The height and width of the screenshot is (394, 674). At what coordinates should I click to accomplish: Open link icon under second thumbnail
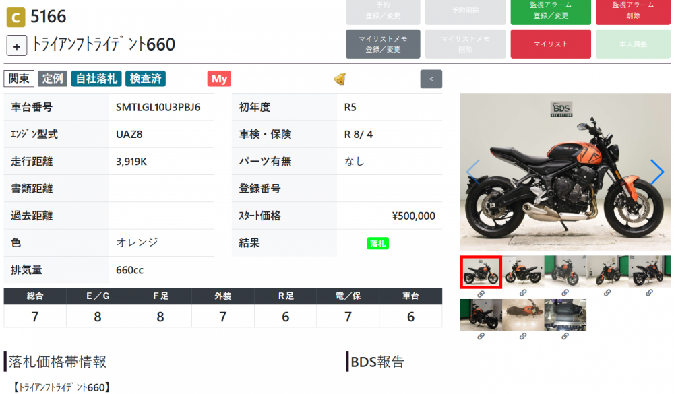(523, 292)
